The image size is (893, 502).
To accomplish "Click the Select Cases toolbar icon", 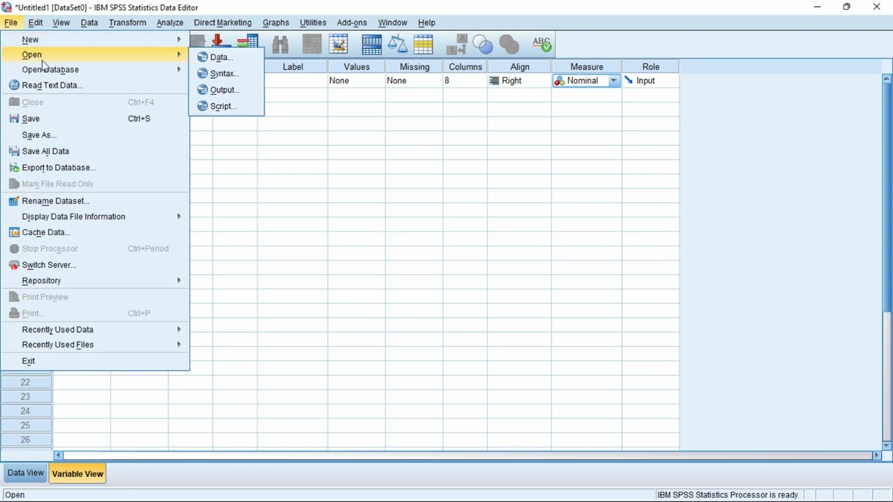I will 423,45.
